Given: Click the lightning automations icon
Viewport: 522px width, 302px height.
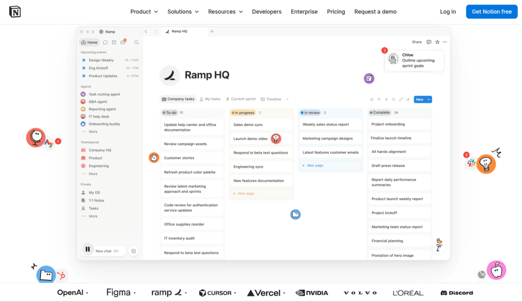Looking at the screenshot, I should [386, 99].
